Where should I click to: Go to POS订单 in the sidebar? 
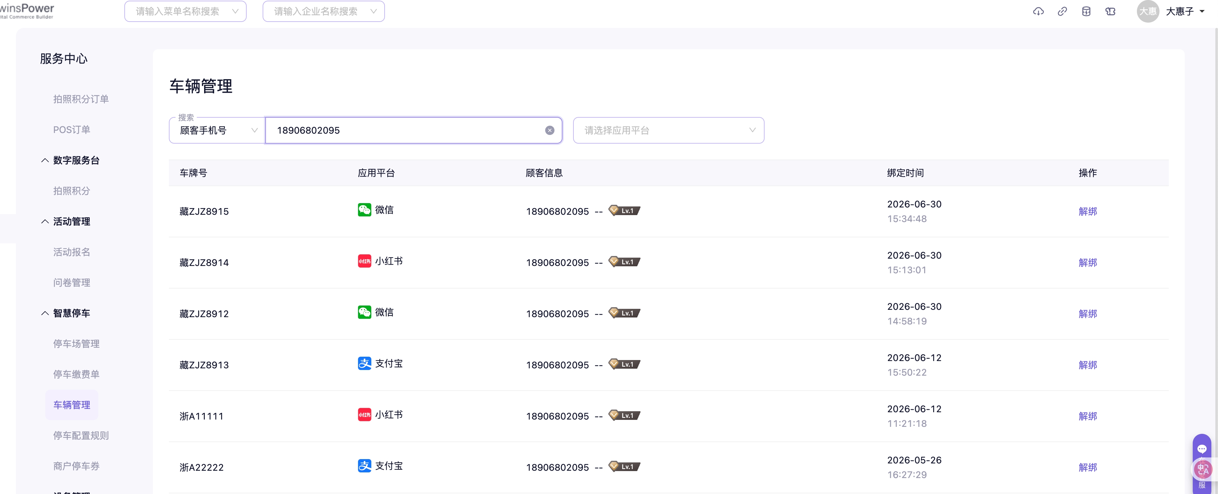tap(71, 130)
